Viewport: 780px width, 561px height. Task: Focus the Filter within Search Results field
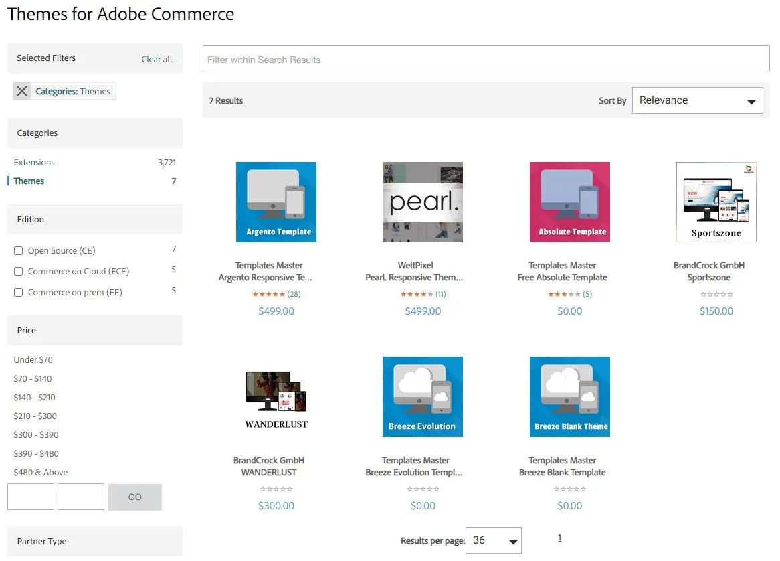[x=486, y=59]
